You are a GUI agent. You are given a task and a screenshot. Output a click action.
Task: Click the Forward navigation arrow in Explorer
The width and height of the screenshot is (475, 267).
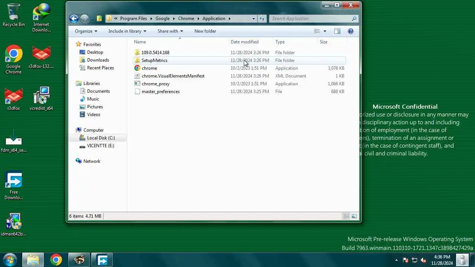point(84,19)
